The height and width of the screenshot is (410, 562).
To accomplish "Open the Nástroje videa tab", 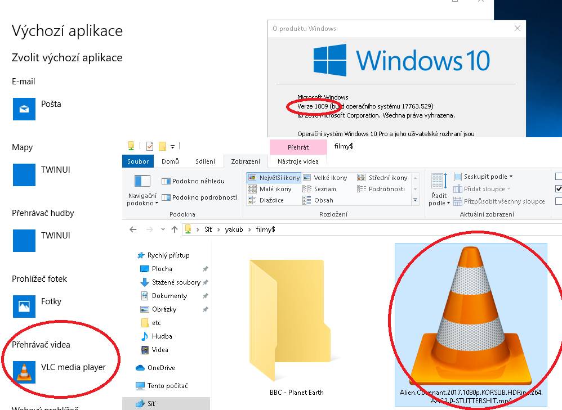I will [298, 161].
